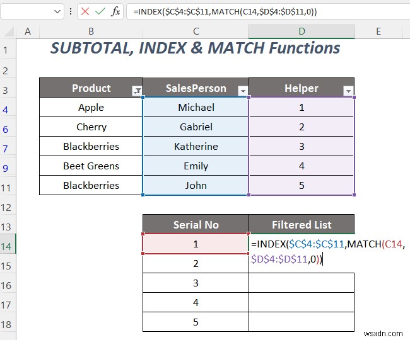The width and height of the screenshot is (410, 340).
Task: Open the Helper column filter dropdown
Action: pyautogui.click(x=348, y=91)
